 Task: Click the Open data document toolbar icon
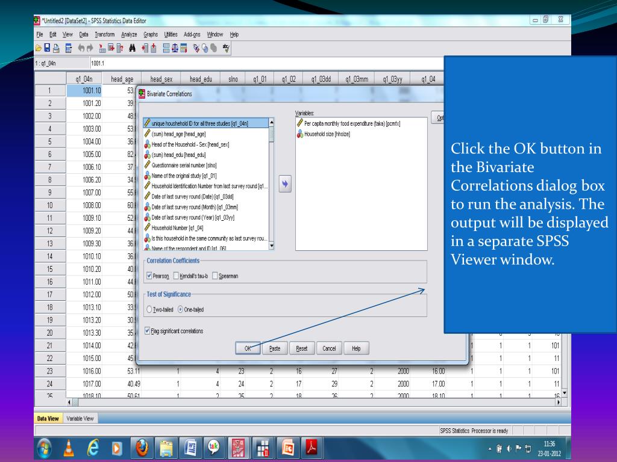pos(38,48)
